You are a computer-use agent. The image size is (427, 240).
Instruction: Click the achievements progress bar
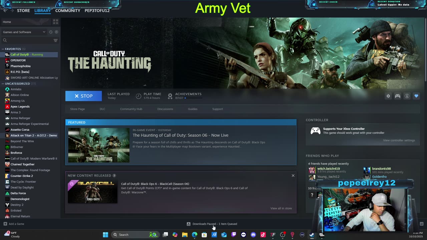click(193, 98)
